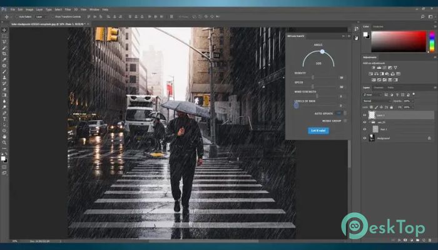Select the Move tool in toolbox
This screenshot has height=250, width=438.
[4, 30]
